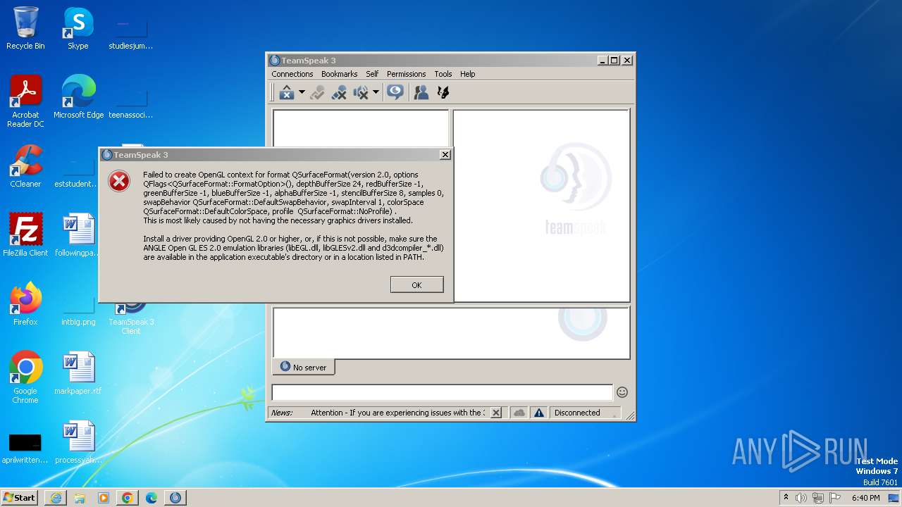Select the No server chat tab
Image resolution: width=902 pixels, height=507 pixels.
[304, 367]
